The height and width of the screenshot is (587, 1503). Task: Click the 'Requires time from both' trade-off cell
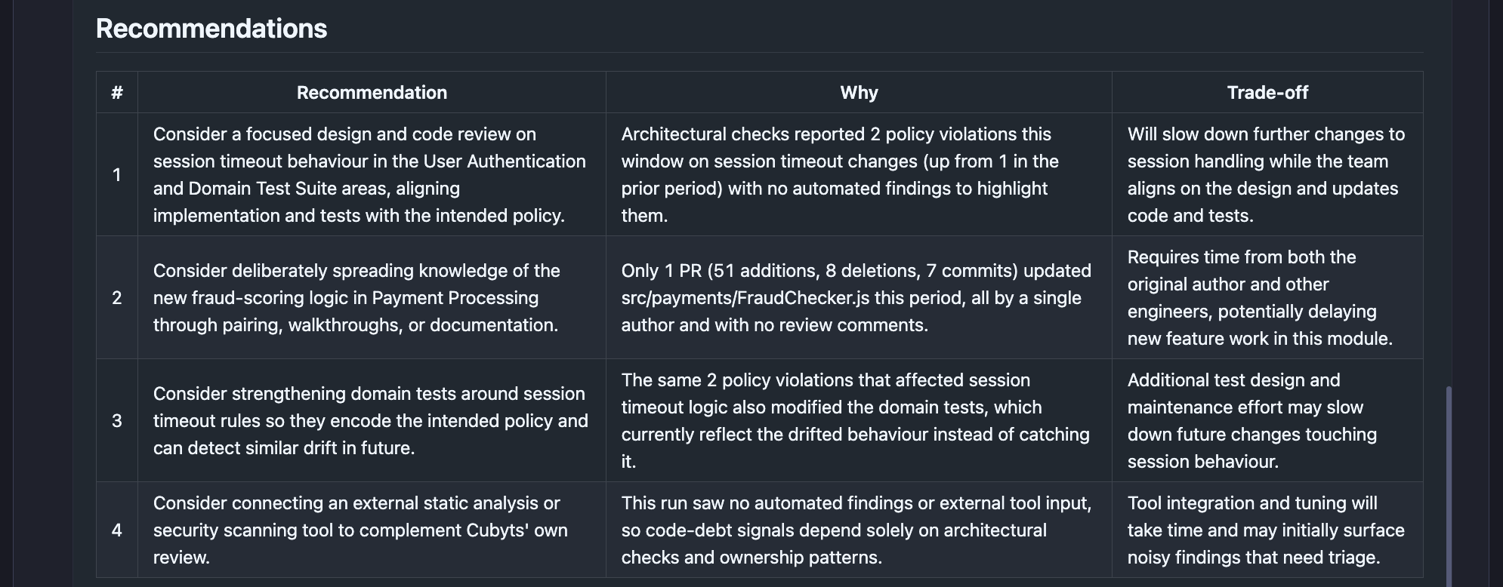pos(1267,298)
